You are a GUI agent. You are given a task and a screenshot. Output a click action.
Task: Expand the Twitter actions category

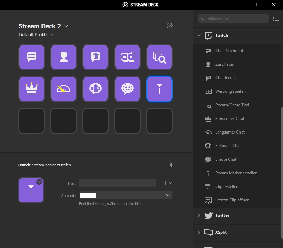[199, 215]
